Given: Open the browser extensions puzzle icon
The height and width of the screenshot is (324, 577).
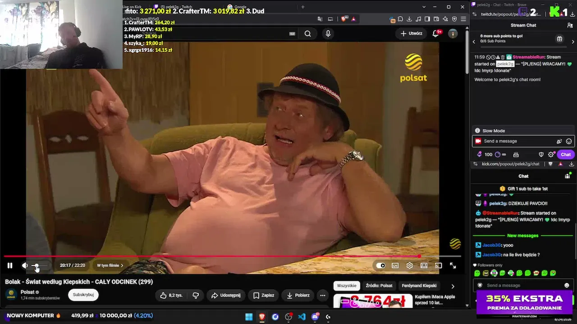Looking at the screenshot, I should (400, 19).
